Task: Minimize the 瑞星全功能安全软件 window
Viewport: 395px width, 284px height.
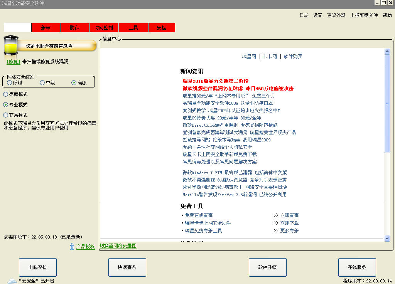Action: [x=377, y=3]
